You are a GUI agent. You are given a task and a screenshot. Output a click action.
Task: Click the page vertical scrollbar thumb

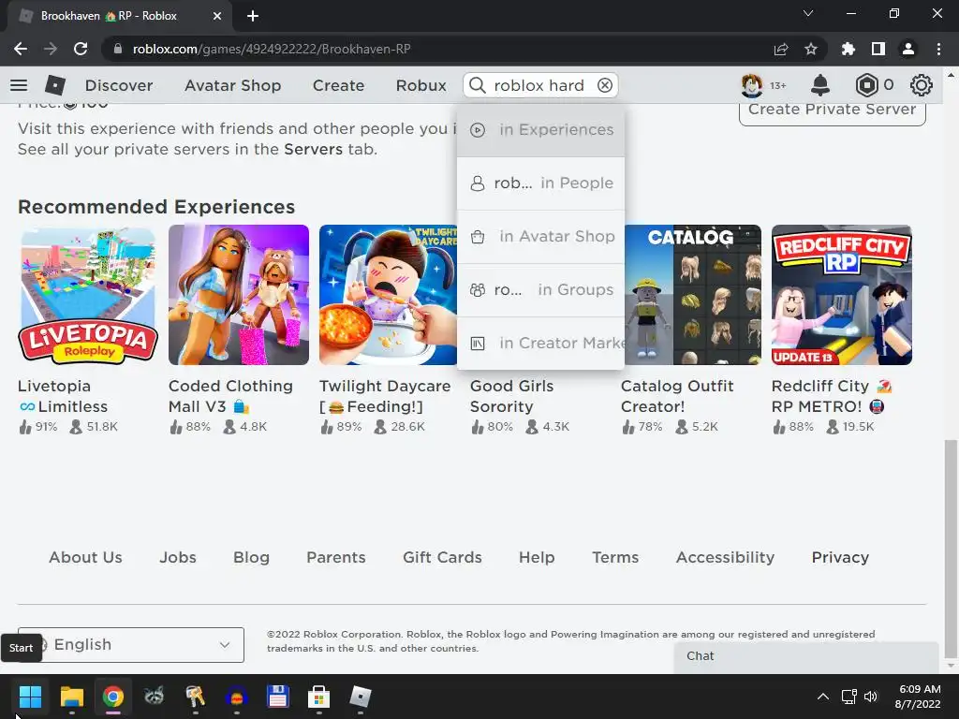pos(951,550)
